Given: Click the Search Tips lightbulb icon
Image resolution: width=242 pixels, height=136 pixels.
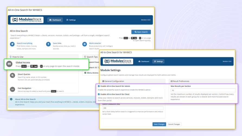Looking at the screenshot, I should tap(85, 57).
